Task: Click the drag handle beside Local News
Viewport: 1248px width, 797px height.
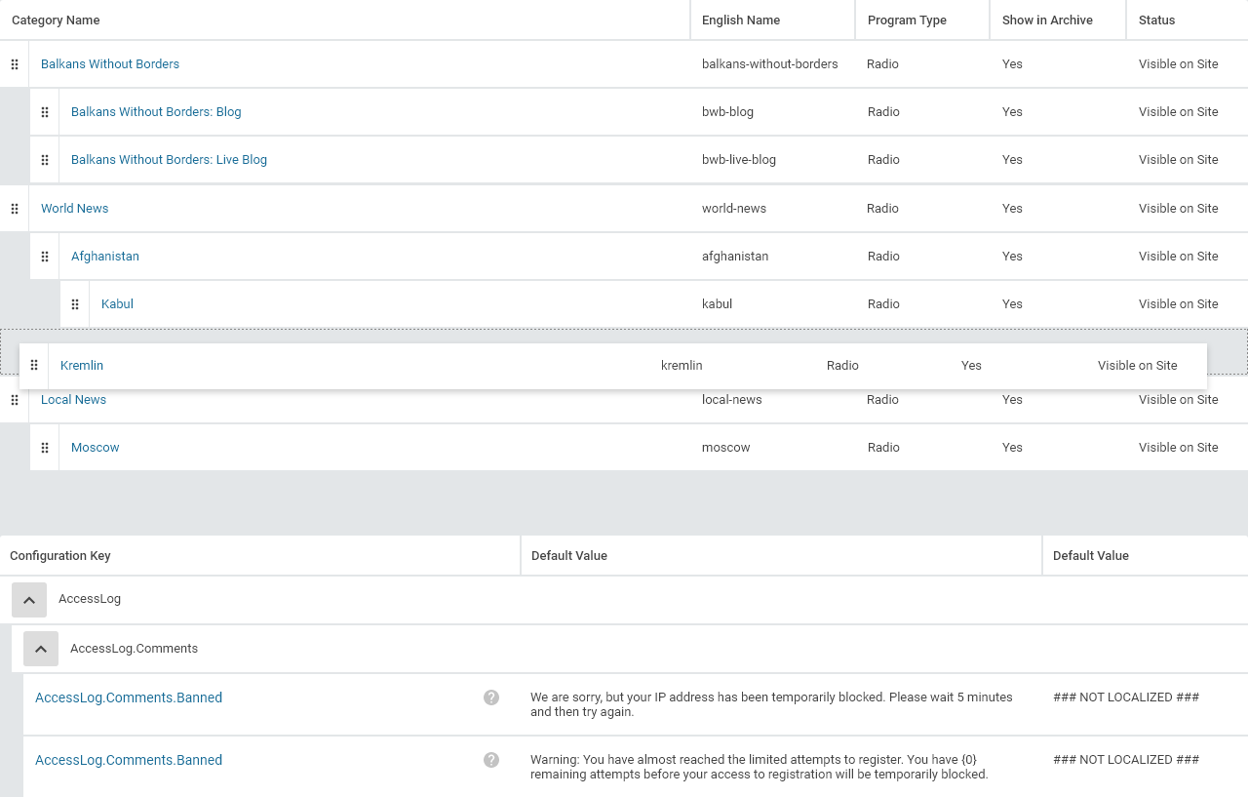Action: point(15,400)
